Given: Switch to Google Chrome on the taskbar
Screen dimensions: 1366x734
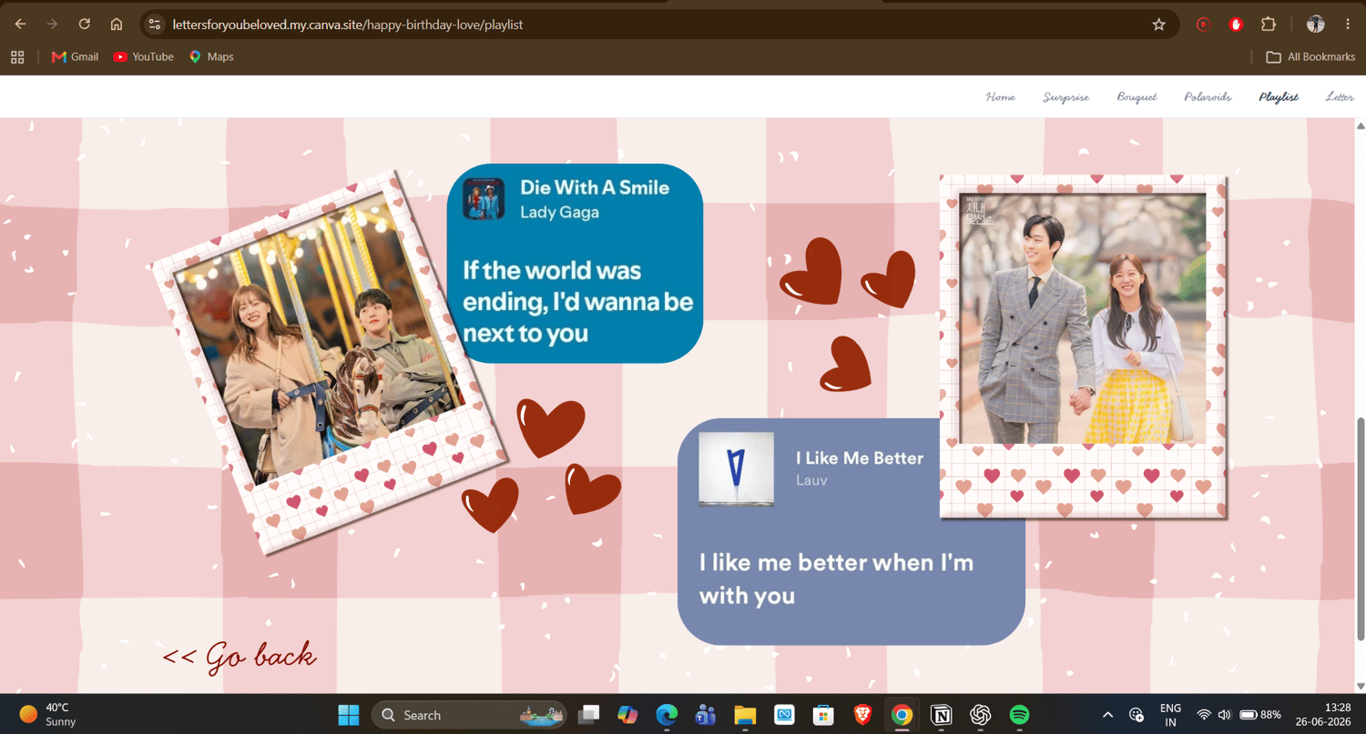Looking at the screenshot, I should click(x=902, y=715).
